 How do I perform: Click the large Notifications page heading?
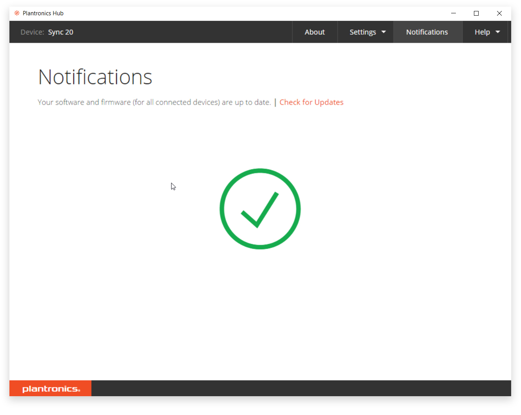95,77
